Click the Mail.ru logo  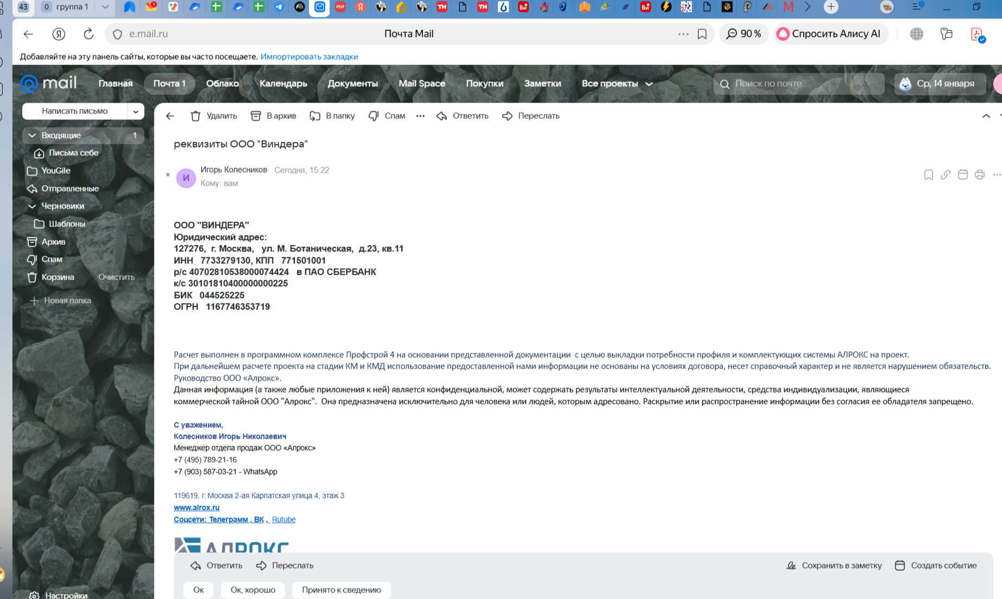point(48,83)
